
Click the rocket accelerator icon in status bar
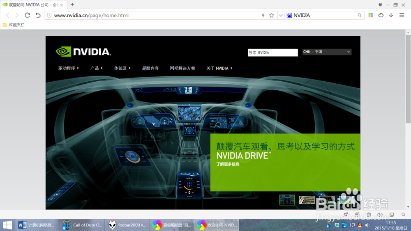346,215
